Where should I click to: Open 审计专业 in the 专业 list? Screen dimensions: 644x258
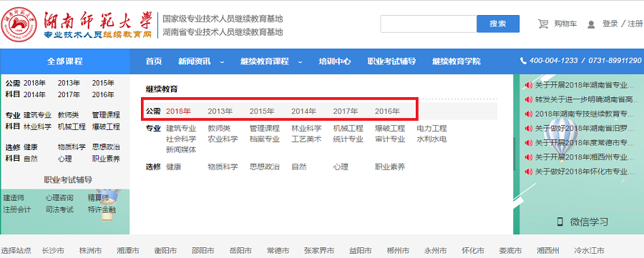tap(390, 139)
